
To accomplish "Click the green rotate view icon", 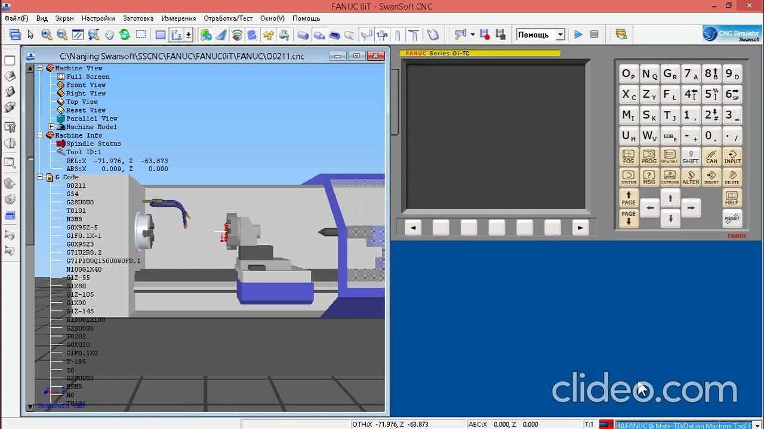I will point(125,35).
